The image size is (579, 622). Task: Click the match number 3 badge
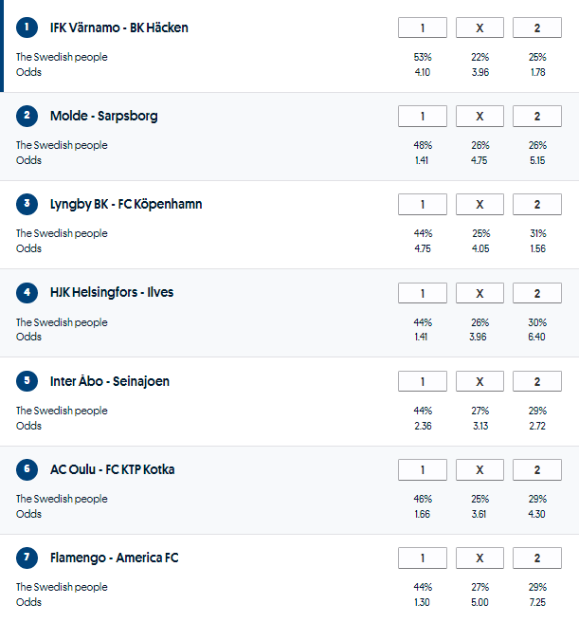tap(27, 204)
